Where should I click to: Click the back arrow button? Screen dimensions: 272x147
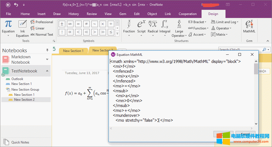point(8,5)
